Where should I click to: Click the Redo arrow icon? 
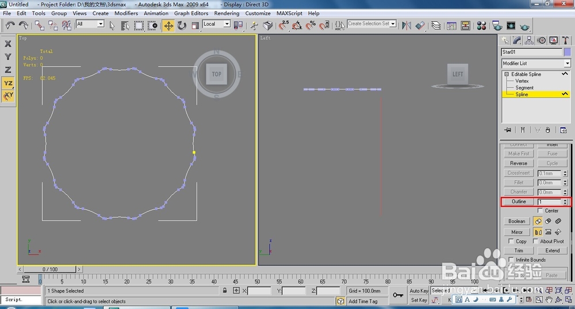click(23, 25)
